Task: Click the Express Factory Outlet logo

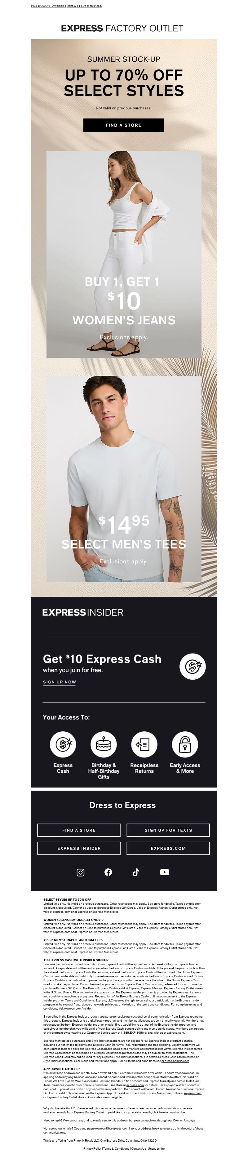Action: 122,28
